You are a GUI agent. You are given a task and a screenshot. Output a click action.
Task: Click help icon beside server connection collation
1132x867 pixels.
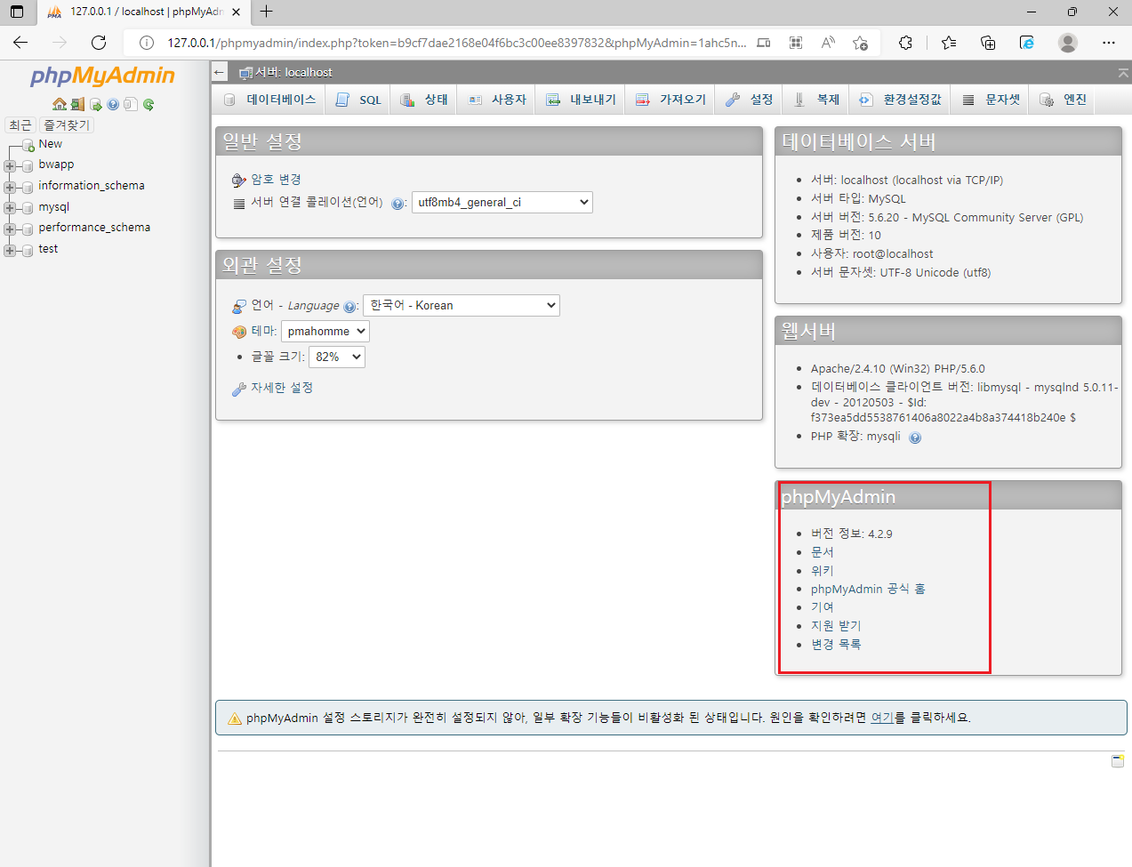397,204
